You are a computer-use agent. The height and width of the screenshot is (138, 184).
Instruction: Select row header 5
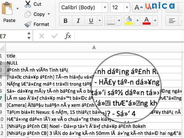click(2, 84)
